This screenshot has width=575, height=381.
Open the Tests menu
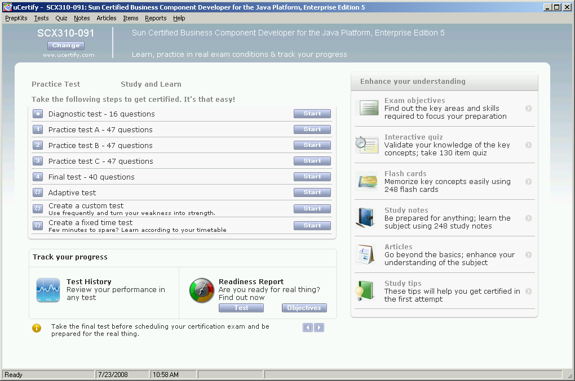[42, 18]
